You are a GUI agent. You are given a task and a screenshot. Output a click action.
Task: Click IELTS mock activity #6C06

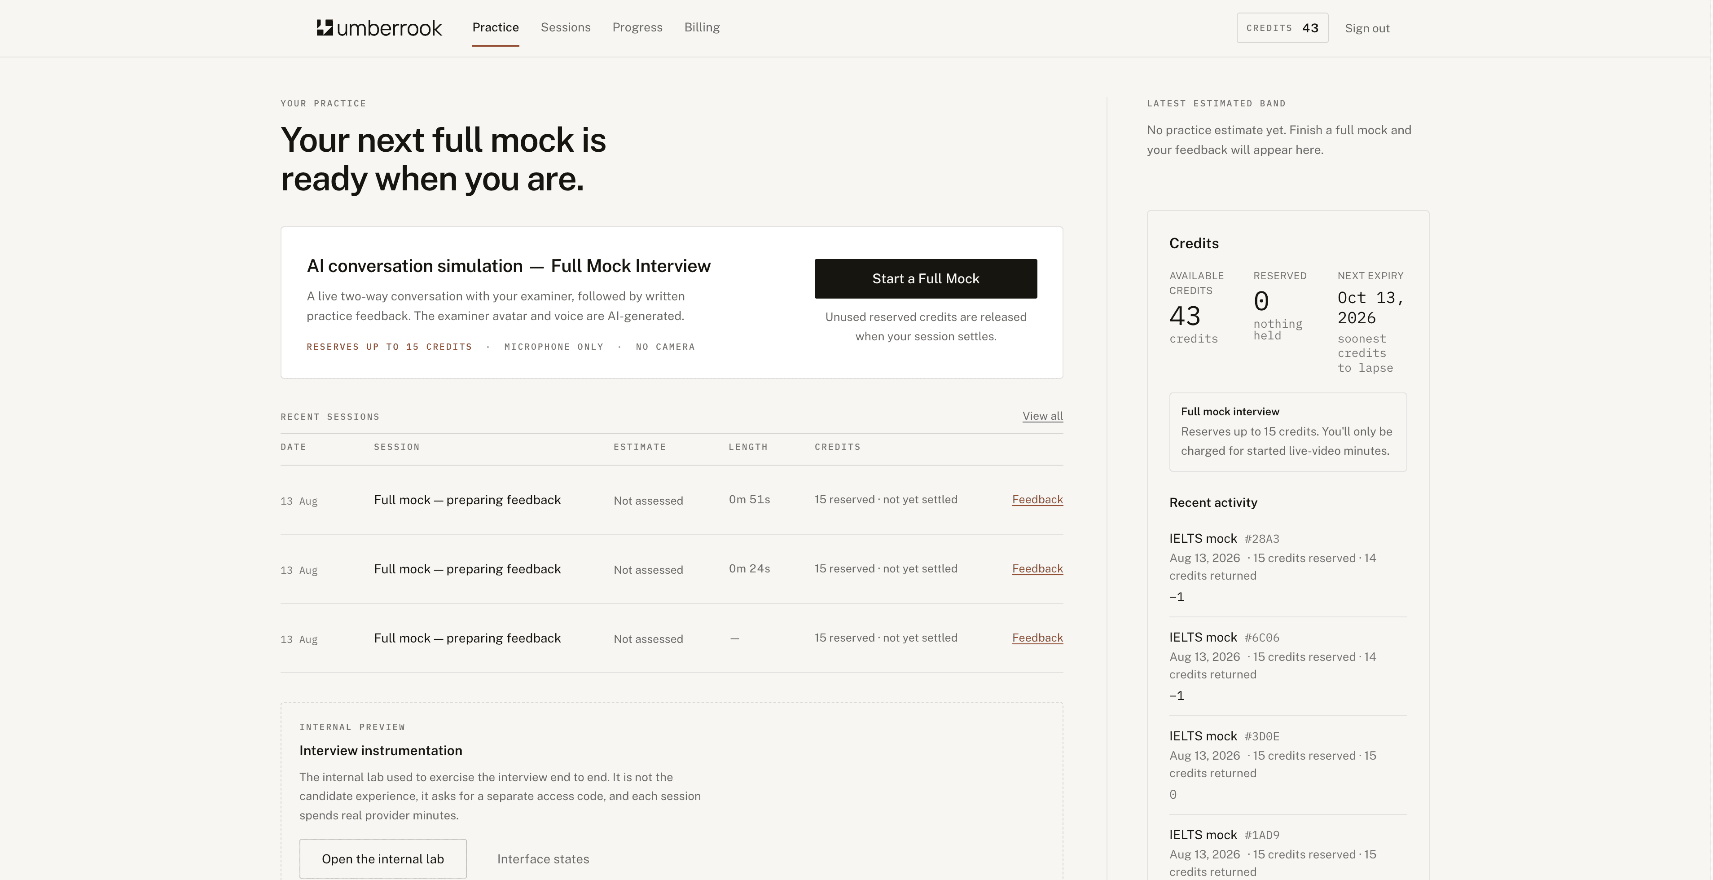[x=1287, y=666]
